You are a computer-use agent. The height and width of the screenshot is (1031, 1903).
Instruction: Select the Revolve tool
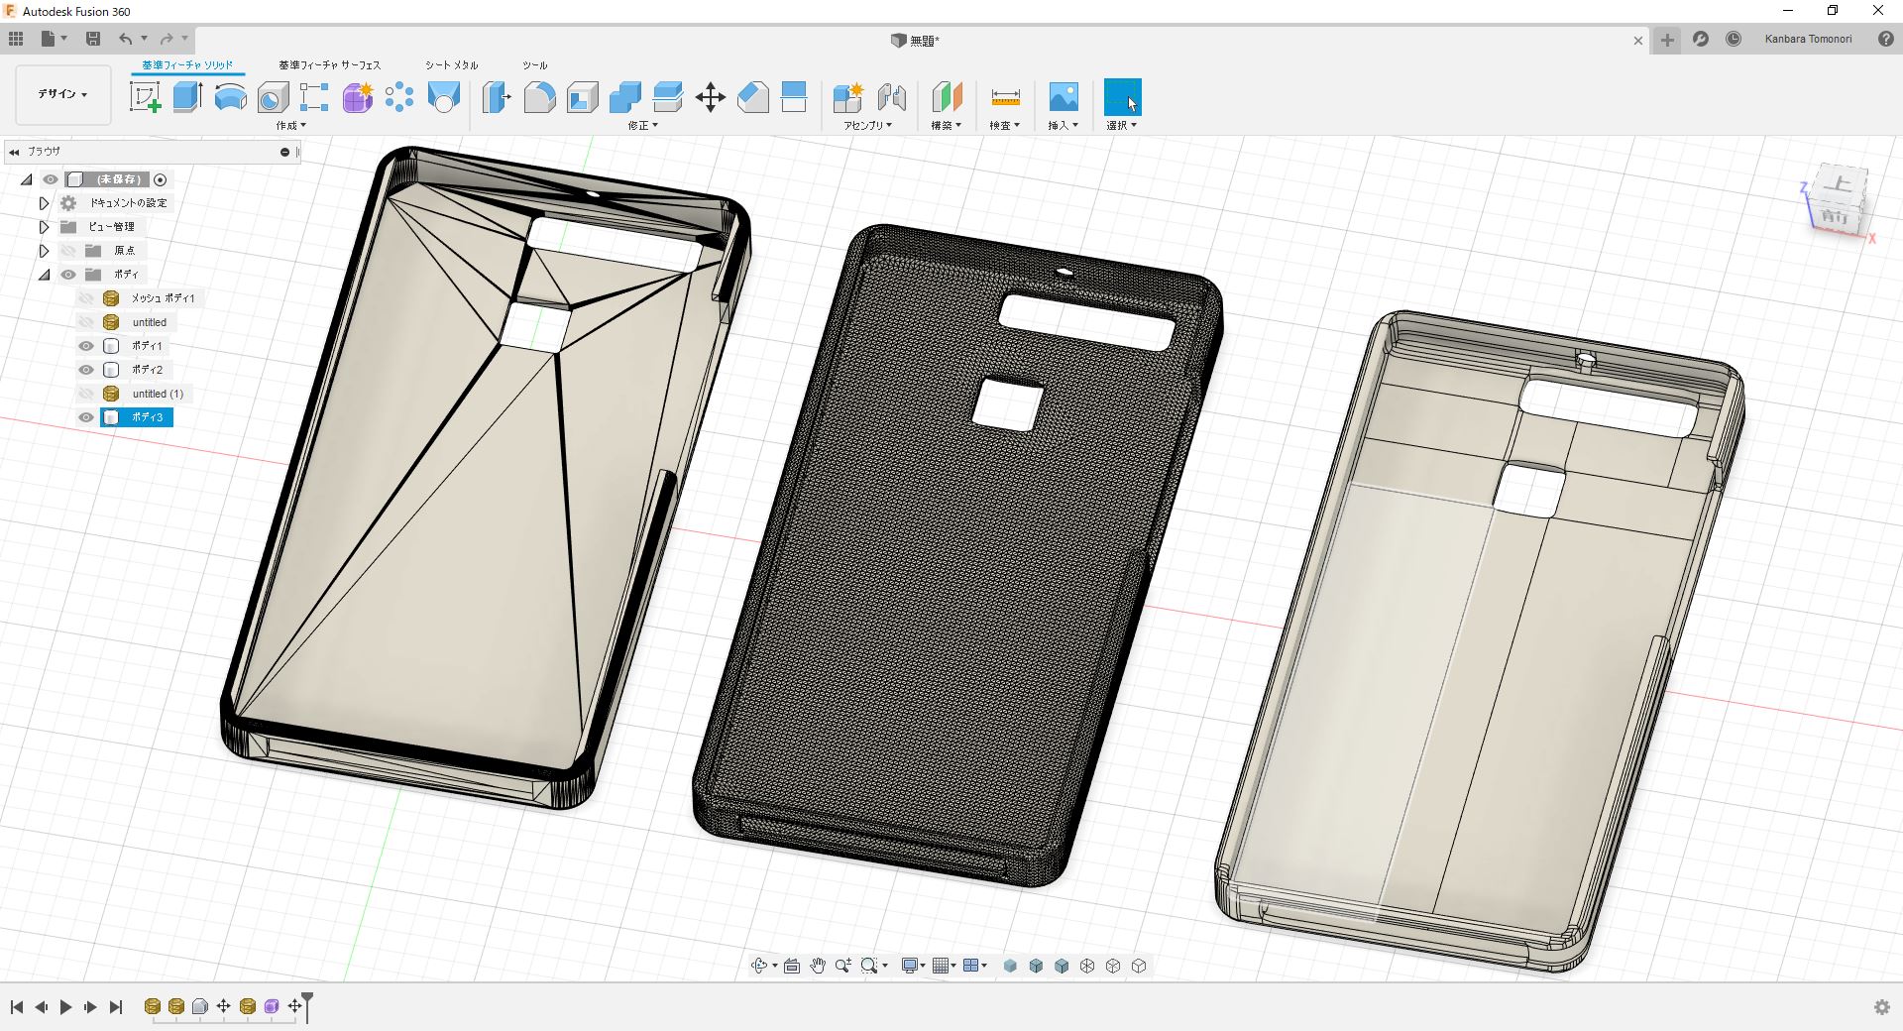point(231,97)
